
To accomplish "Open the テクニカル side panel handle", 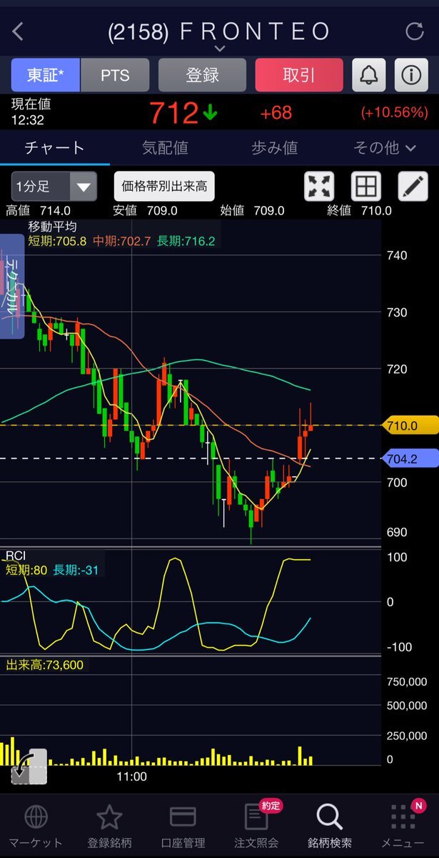I will click(12, 286).
